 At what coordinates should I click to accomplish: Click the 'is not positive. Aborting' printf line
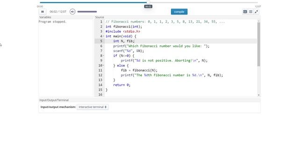(164, 61)
